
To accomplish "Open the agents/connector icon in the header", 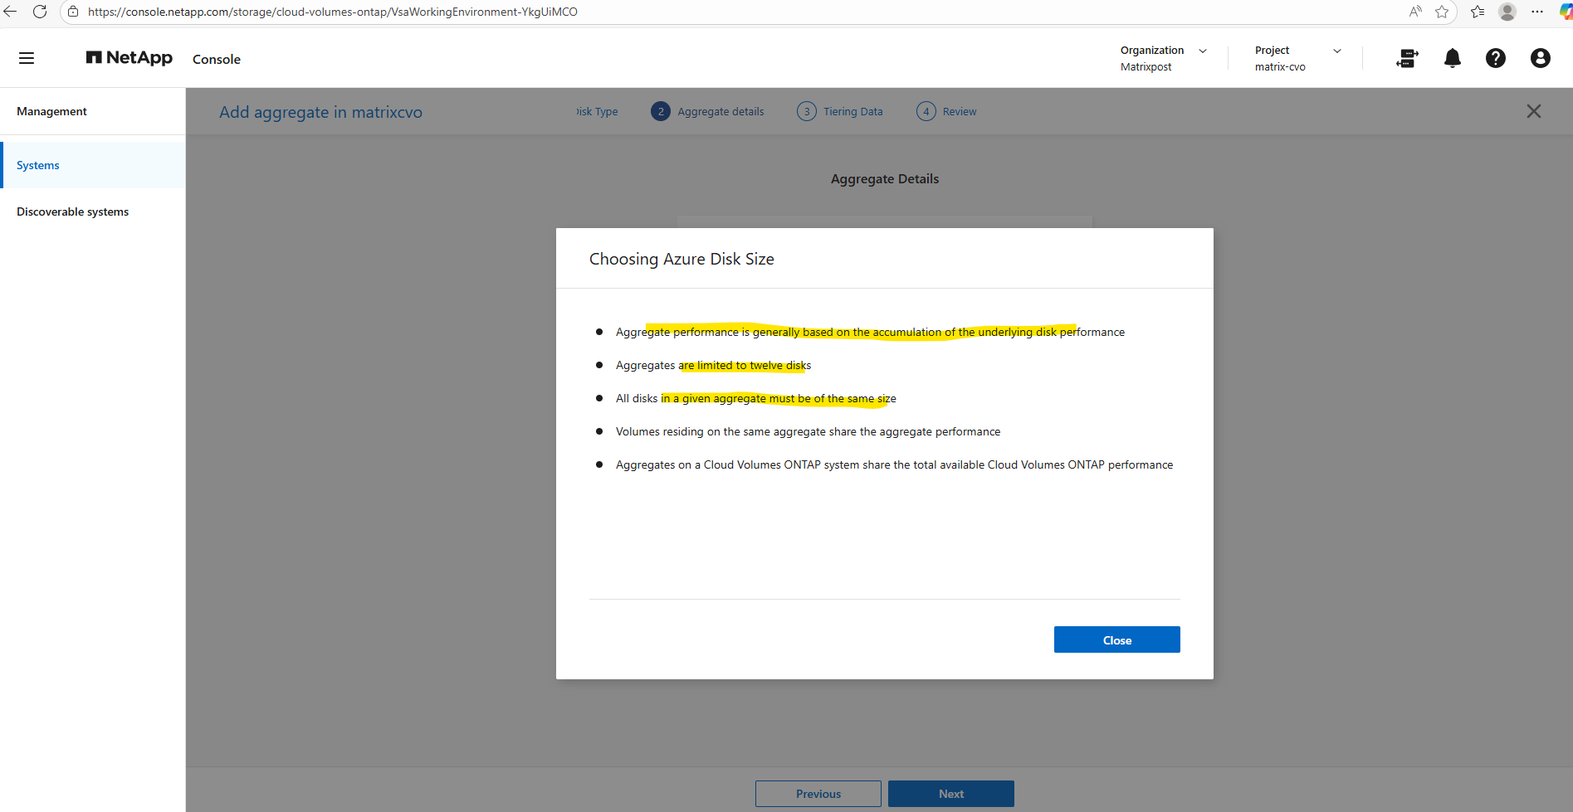I will pos(1408,58).
